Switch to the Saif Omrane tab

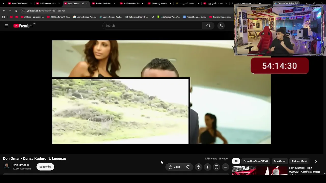(48, 4)
